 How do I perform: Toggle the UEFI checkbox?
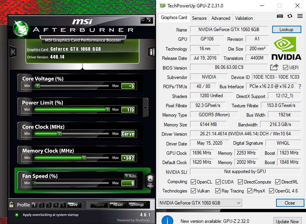click(285, 67)
